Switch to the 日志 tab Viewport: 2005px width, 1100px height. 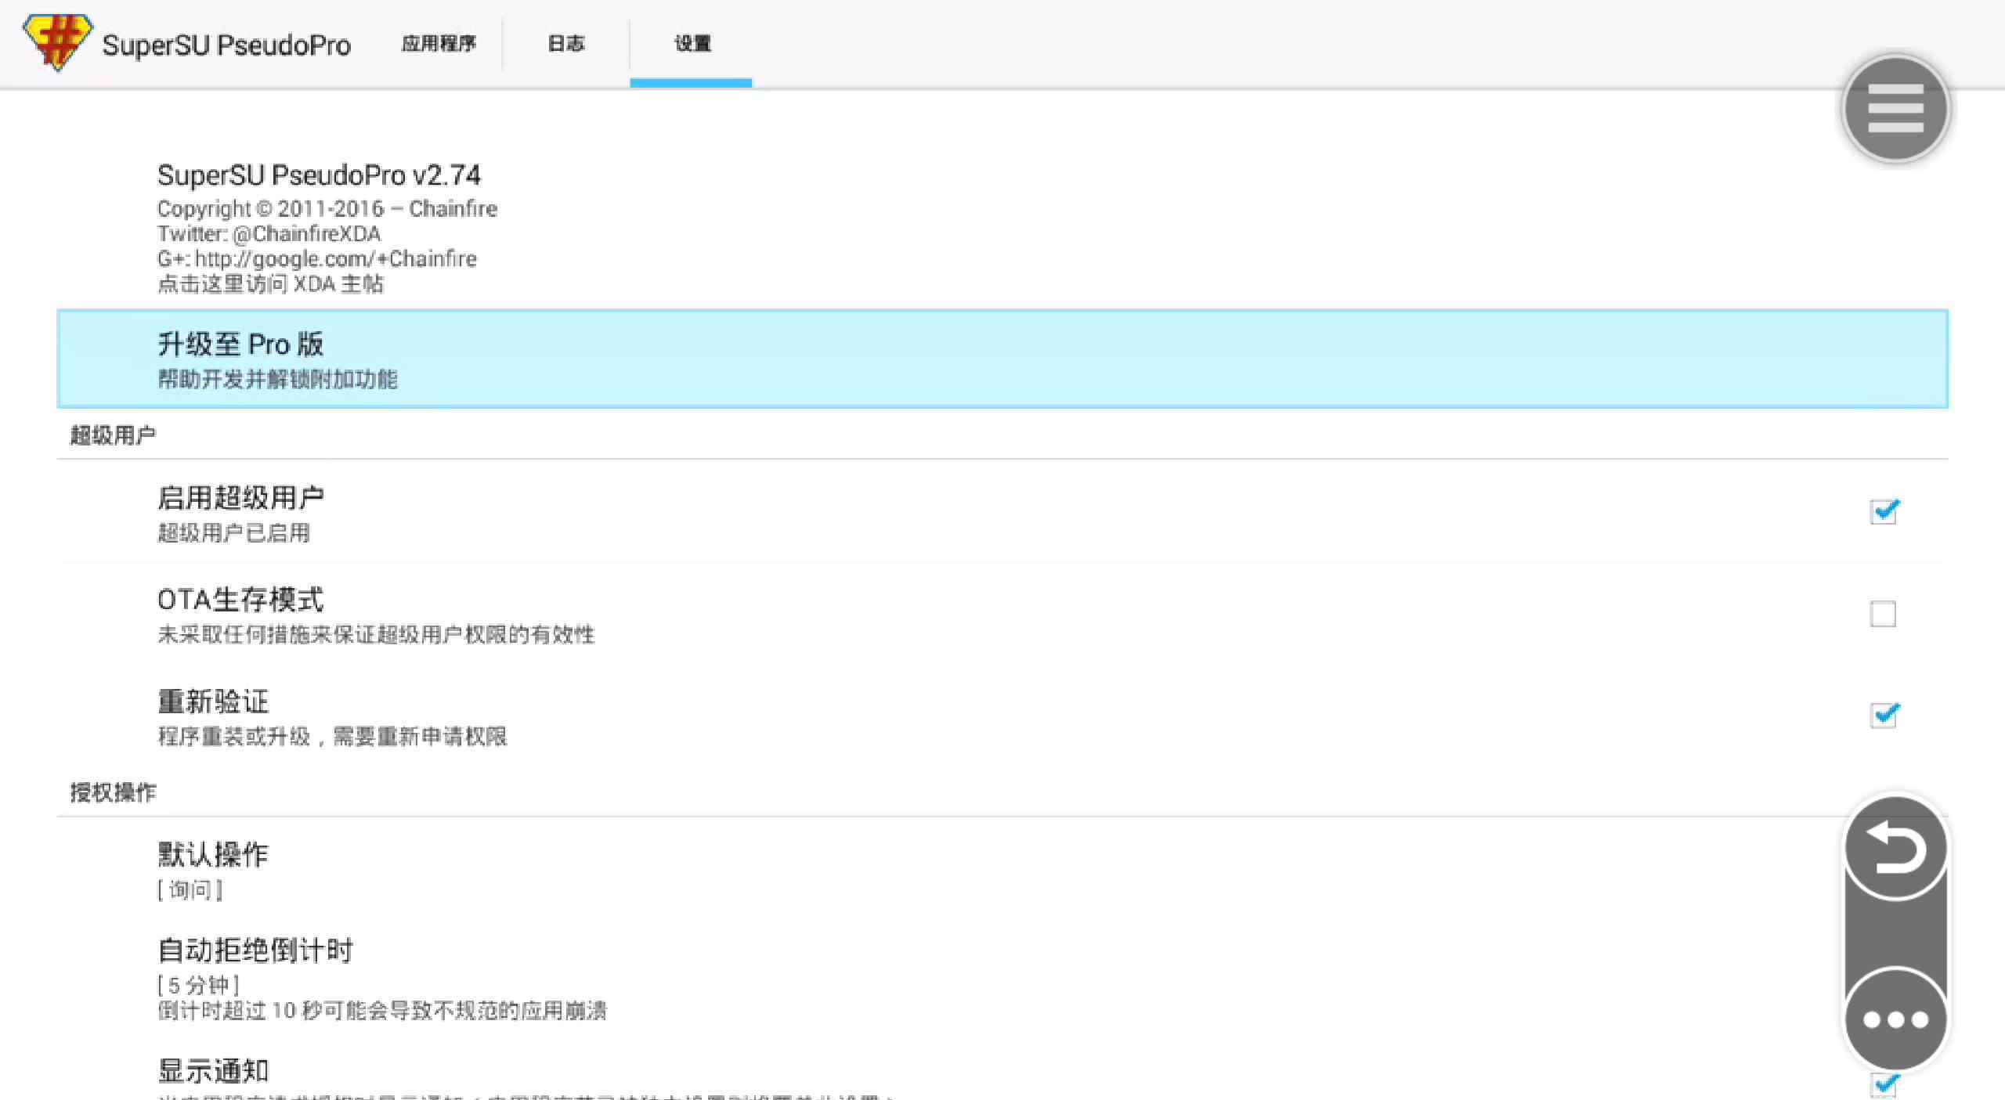[x=565, y=44]
